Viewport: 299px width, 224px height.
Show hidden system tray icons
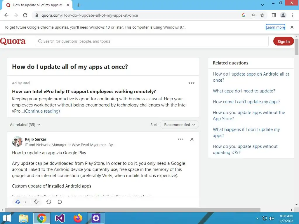[258, 218]
